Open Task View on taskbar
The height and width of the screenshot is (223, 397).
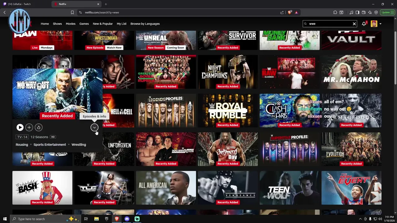86,219
